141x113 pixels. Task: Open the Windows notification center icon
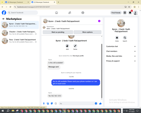[x=138, y=111]
